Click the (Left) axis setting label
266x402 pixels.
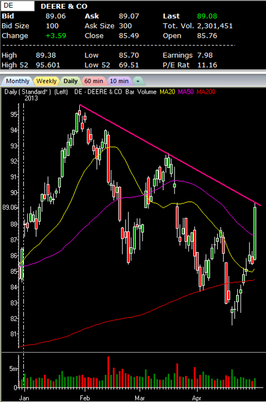pyautogui.click(x=61, y=92)
